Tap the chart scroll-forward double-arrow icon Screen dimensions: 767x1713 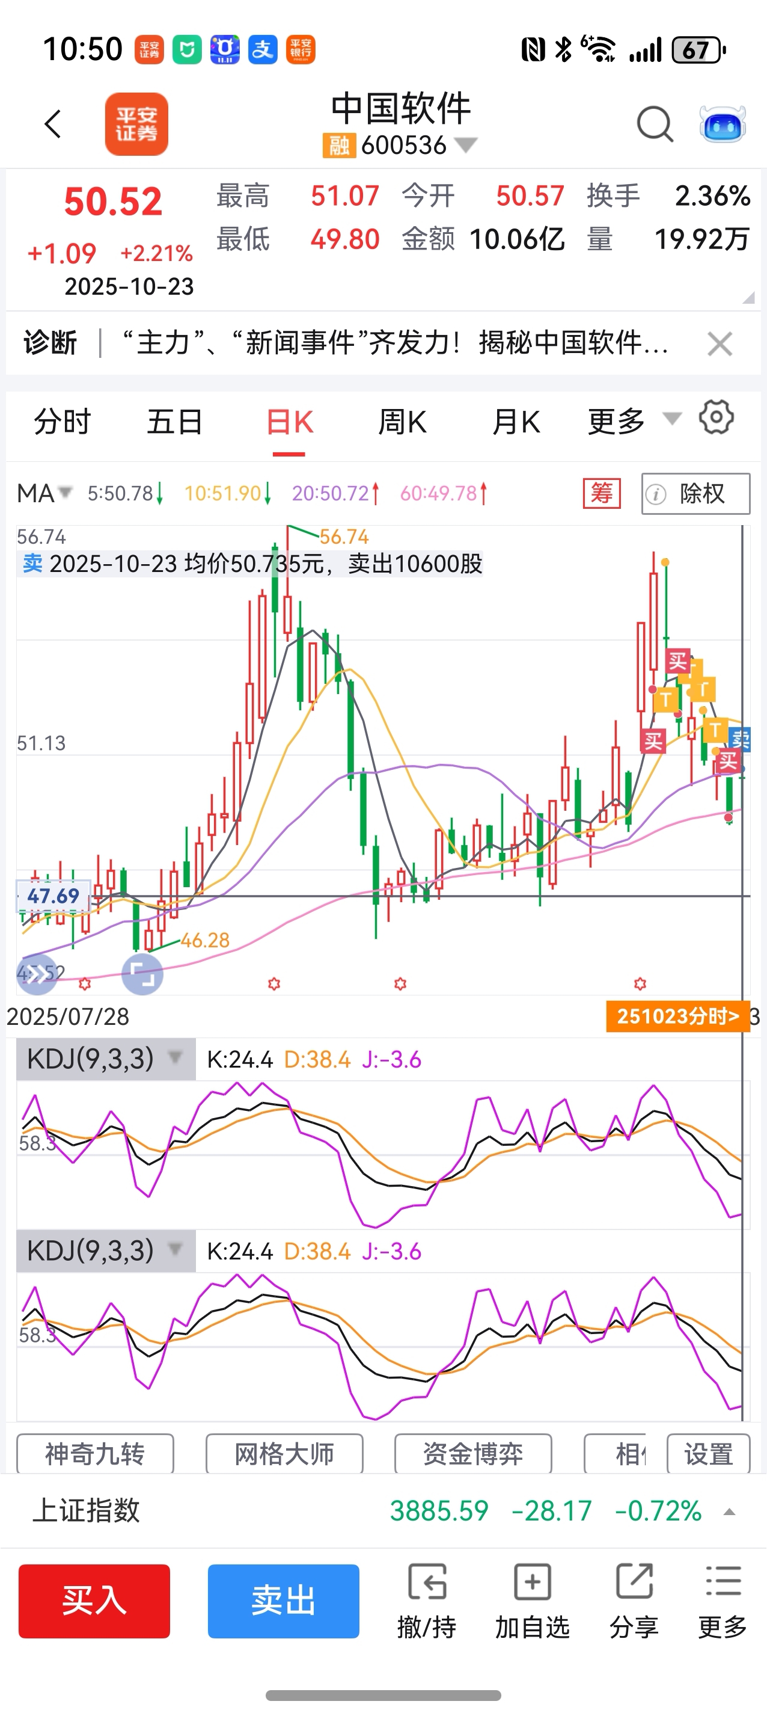click(37, 974)
